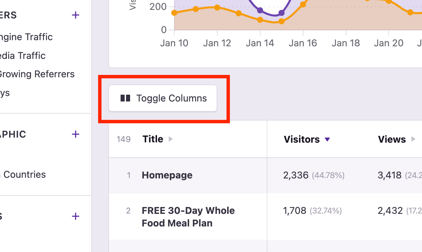Click the plus icon beside the ERS section
The image size is (422, 252).
(75, 15)
